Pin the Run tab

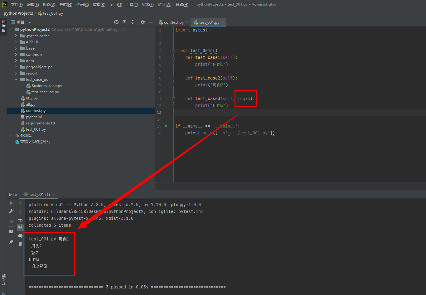pos(11,242)
